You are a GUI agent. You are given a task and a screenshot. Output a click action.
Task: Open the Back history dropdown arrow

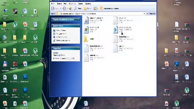[x=61, y=8]
